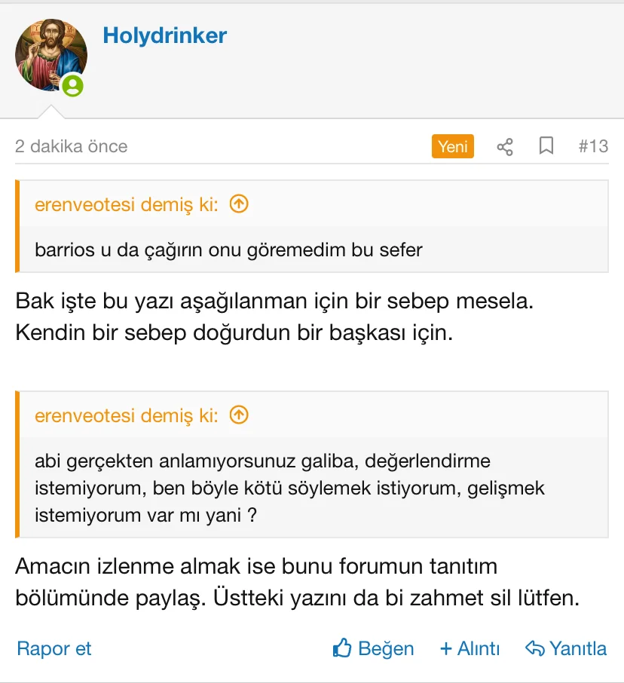Click the reply arrow icon beside Yanıtla

pyautogui.click(x=534, y=648)
